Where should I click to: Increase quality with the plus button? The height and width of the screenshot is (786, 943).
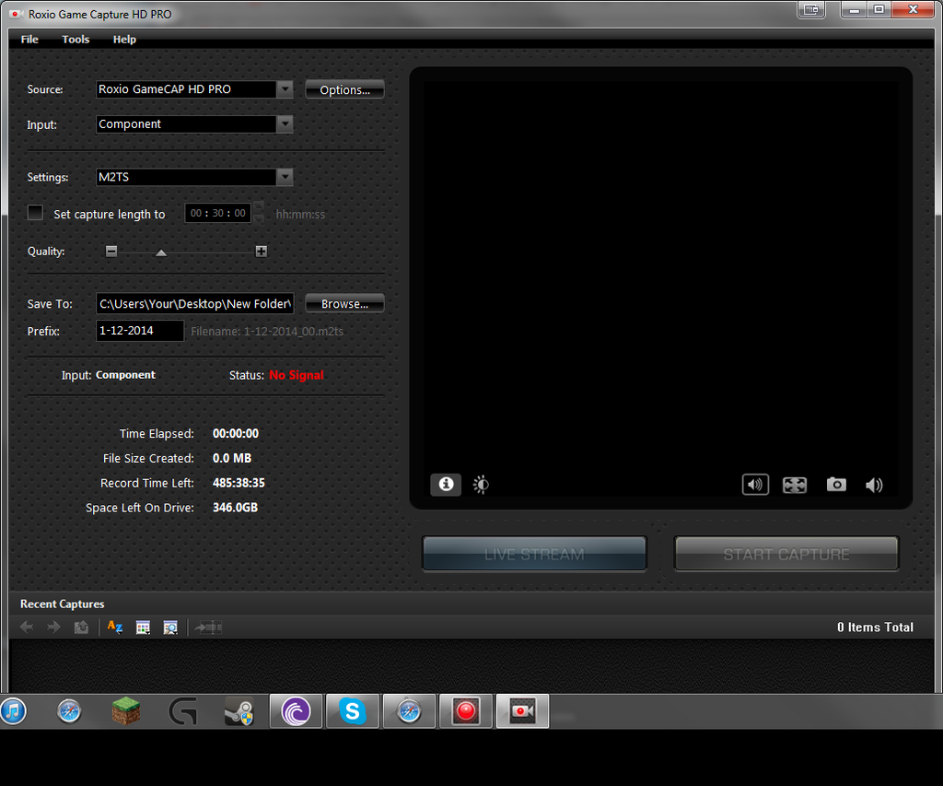pyautogui.click(x=261, y=251)
